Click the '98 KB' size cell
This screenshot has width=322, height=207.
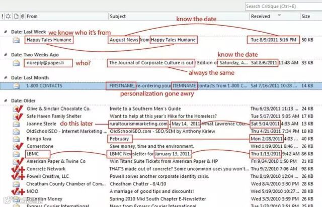click(307, 169)
